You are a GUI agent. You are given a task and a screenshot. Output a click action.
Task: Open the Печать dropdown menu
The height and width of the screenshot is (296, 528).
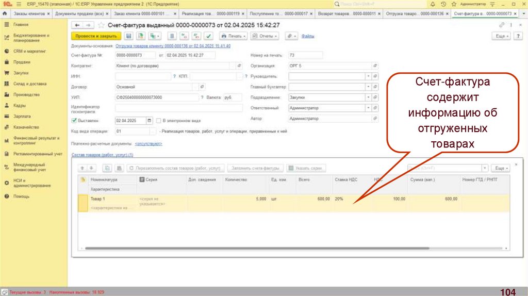233,36
